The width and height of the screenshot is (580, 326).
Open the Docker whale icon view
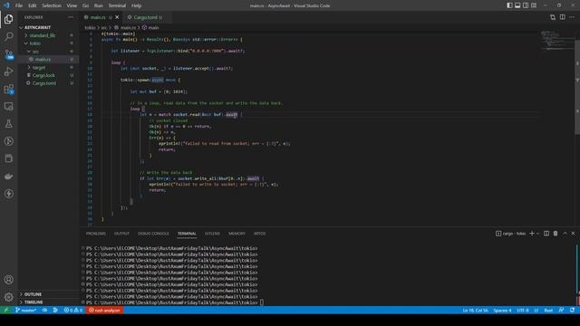[x=8, y=176]
